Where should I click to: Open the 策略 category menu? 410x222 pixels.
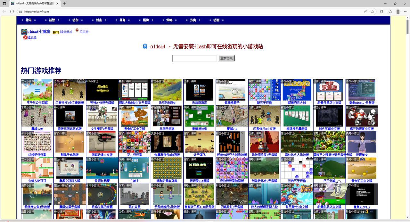(169, 20)
